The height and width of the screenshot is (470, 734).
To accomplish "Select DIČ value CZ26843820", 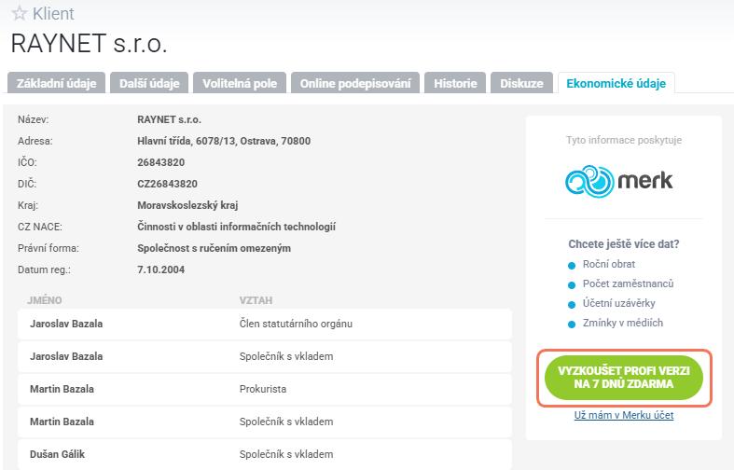I will coord(167,184).
